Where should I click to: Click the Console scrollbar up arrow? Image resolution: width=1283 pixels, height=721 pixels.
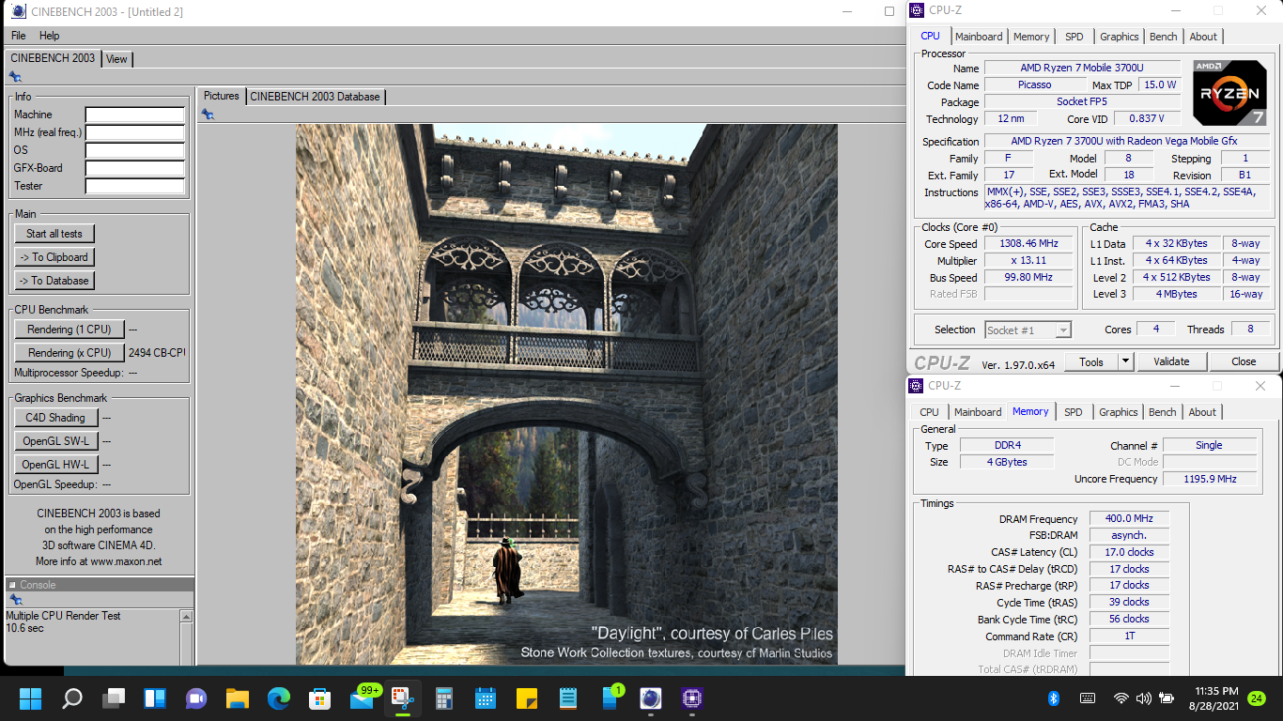coord(186,617)
